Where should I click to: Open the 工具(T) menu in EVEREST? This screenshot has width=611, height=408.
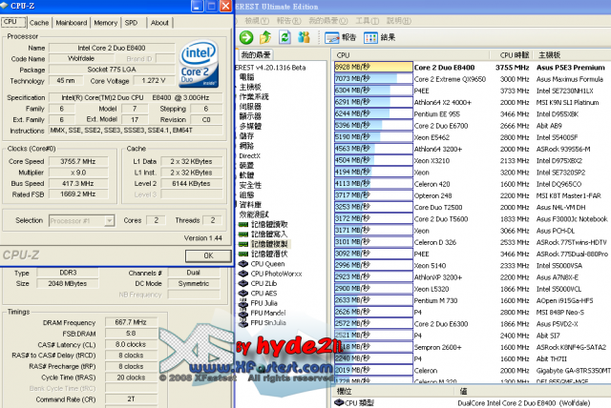(x=367, y=20)
